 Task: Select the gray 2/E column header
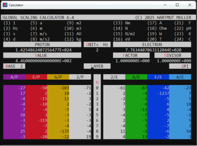pyautogui.click(x=114, y=77)
